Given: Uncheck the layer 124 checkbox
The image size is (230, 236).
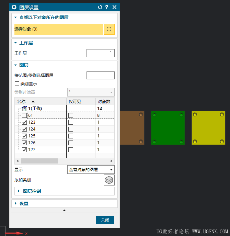Looking at the screenshot, I should [x=24, y=129].
